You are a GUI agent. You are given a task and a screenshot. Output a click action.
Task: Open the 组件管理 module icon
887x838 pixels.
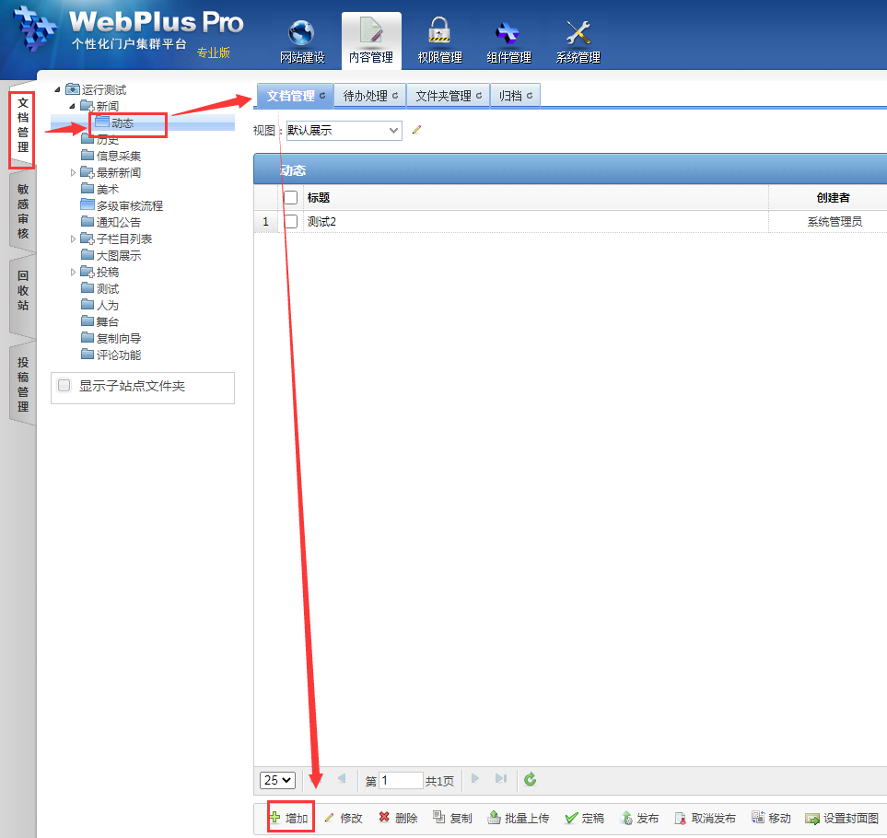coord(508,34)
